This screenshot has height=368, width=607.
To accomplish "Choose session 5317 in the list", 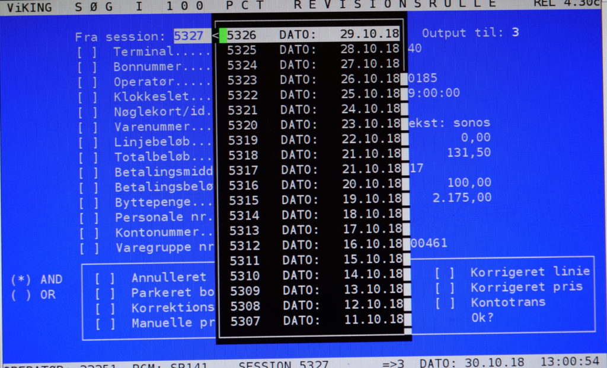I will click(314, 169).
